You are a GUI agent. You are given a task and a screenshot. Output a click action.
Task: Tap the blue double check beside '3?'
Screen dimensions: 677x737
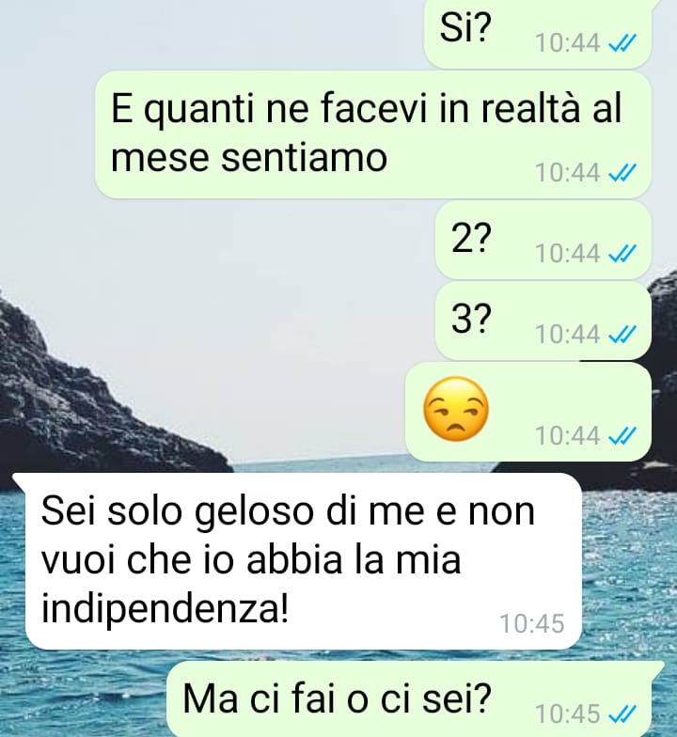click(622, 335)
